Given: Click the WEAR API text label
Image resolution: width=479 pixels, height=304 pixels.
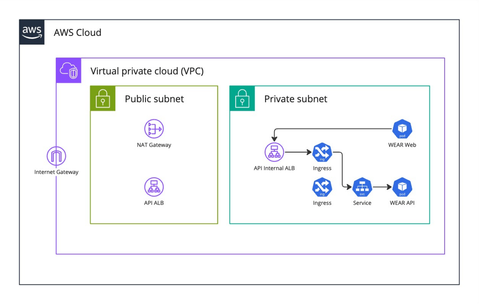Looking at the screenshot, I should tap(402, 203).
